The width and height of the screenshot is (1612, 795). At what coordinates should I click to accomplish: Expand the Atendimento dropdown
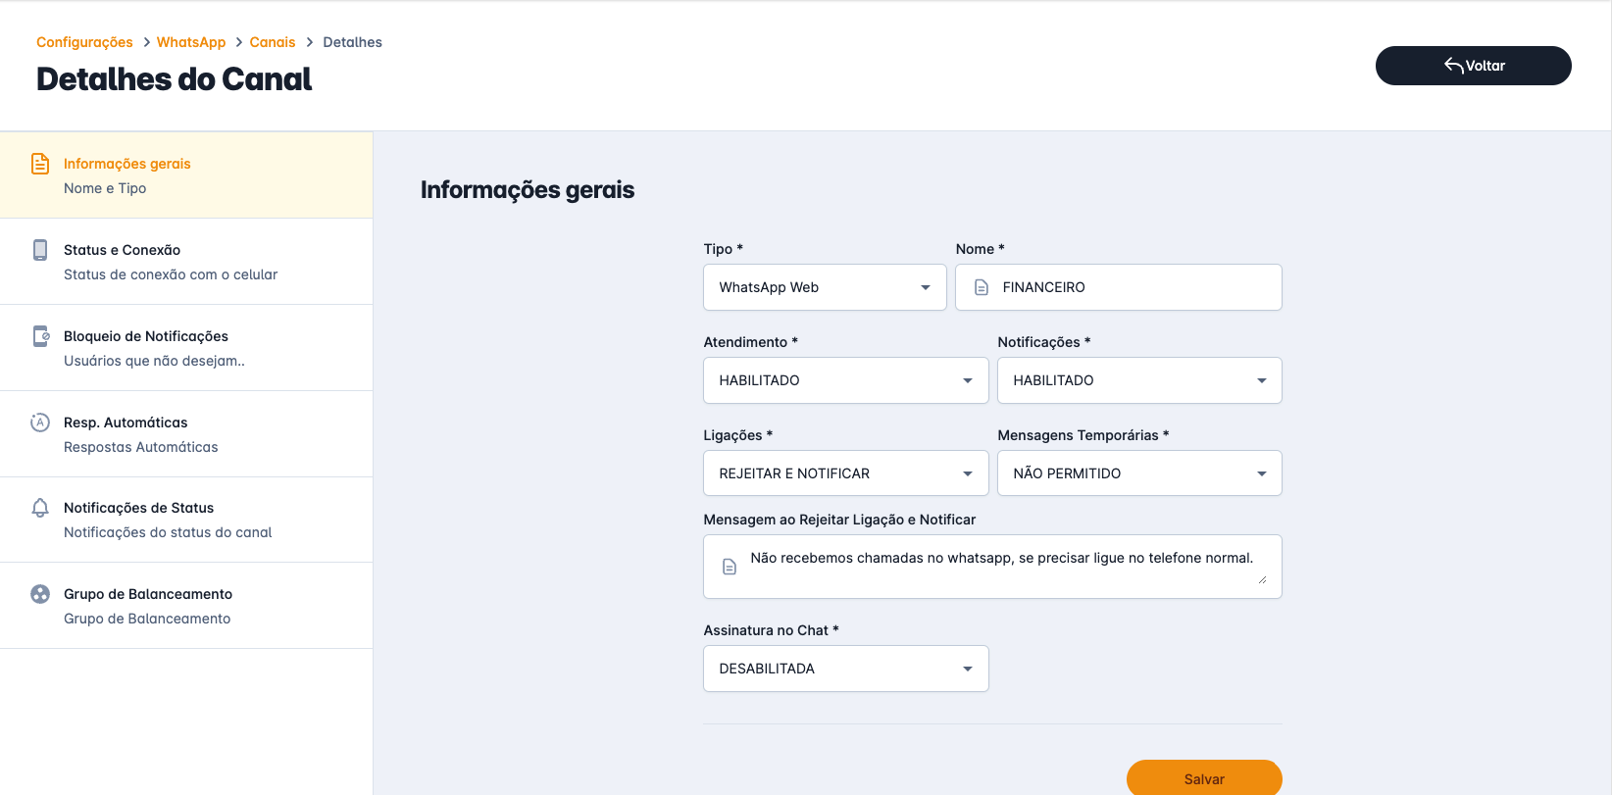[x=845, y=380]
